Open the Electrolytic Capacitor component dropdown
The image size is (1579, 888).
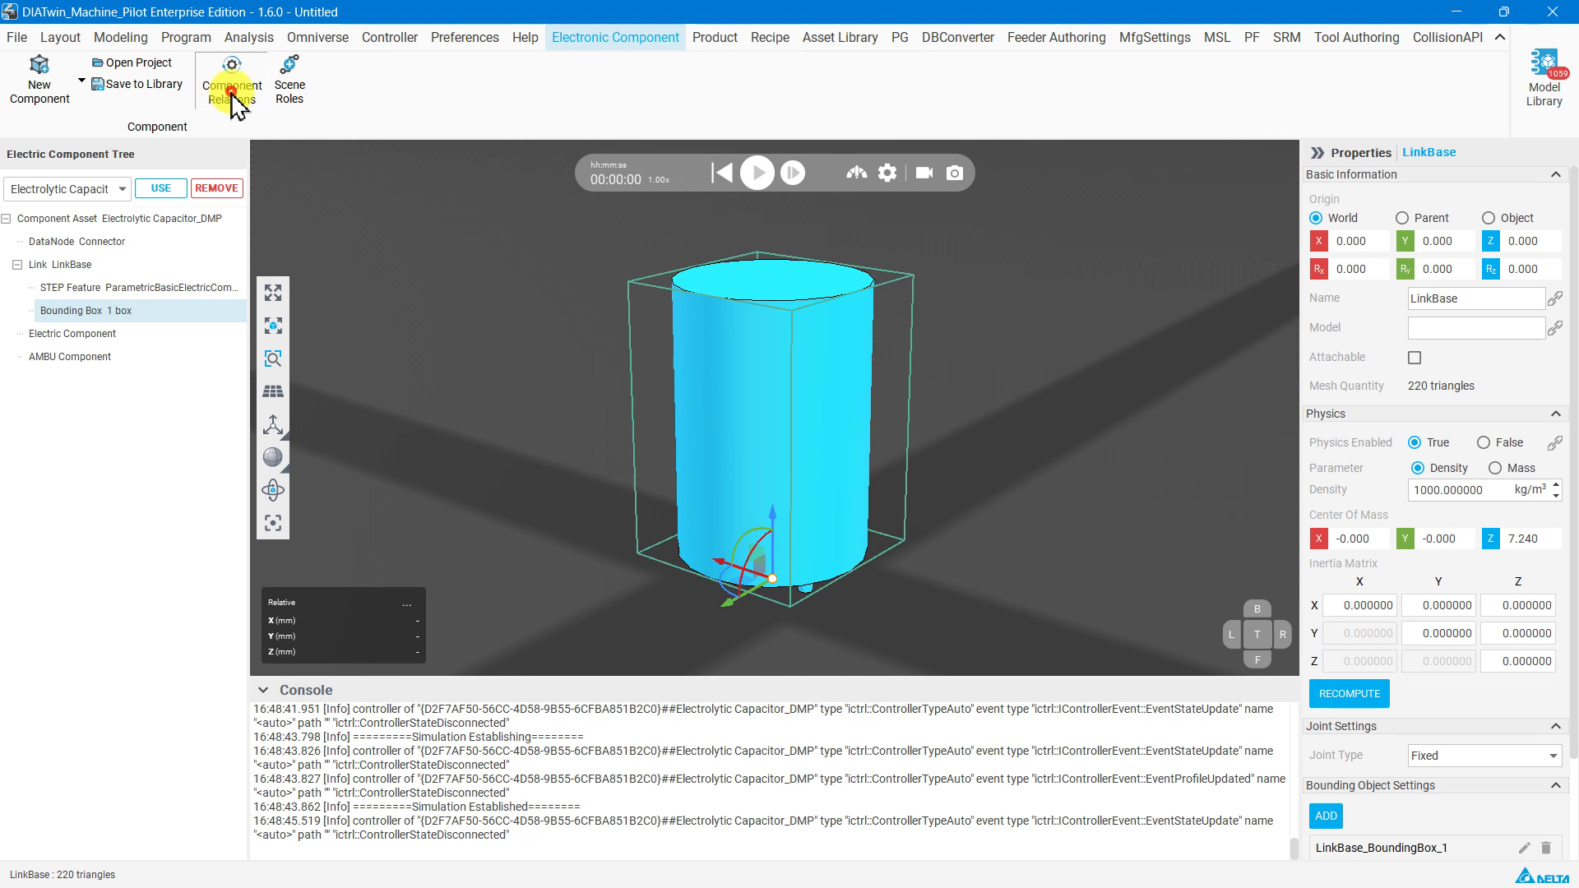click(67, 189)
